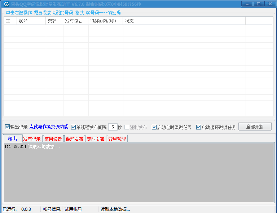The image size is (277, 213).
Task: Maximize the window
Action: pos(259,4)
